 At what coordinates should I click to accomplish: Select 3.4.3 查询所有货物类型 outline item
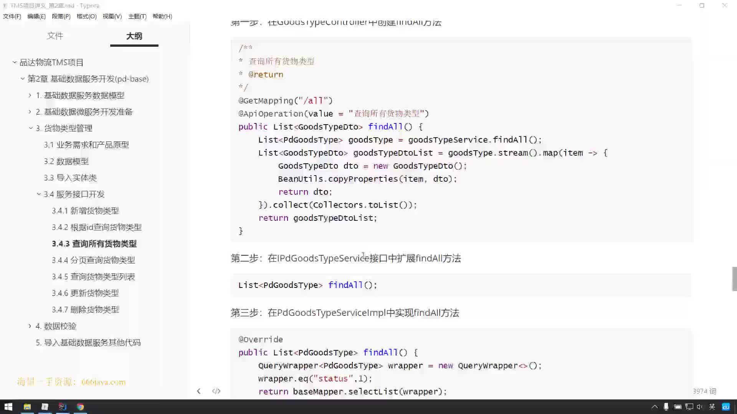tap(94, 243)
